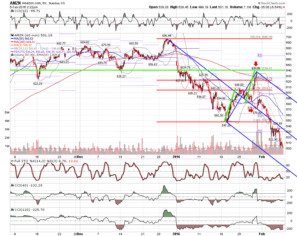Click the 635.27 low price label
This screenshot has width=297, height=236.
[x=121, y=77]
